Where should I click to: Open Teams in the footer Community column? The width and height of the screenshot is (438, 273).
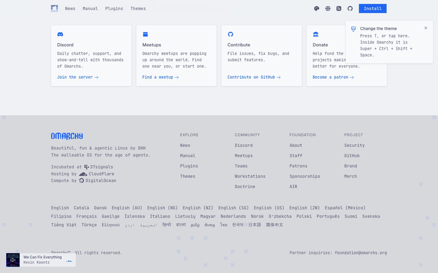click(x=241, y=166)
